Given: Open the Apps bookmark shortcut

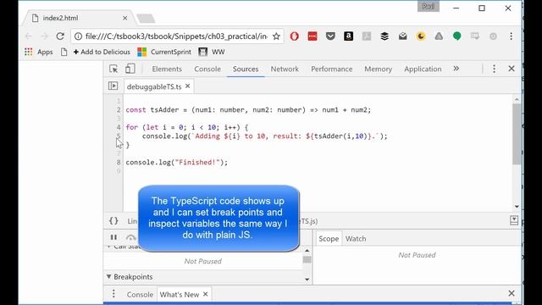Looking at the screenshot, I should click(x=39, y=52).
